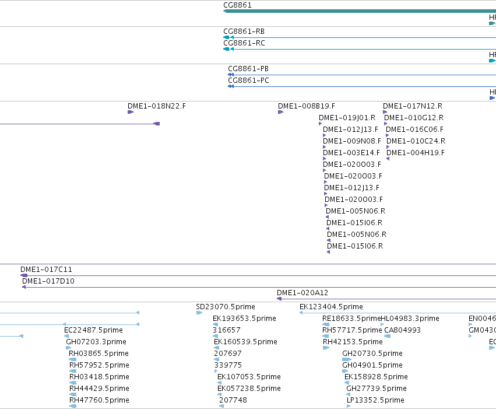Select the 207697 feature label
Image resolution: width=496 pixels, height=409 pixels.
coord(228,354)
